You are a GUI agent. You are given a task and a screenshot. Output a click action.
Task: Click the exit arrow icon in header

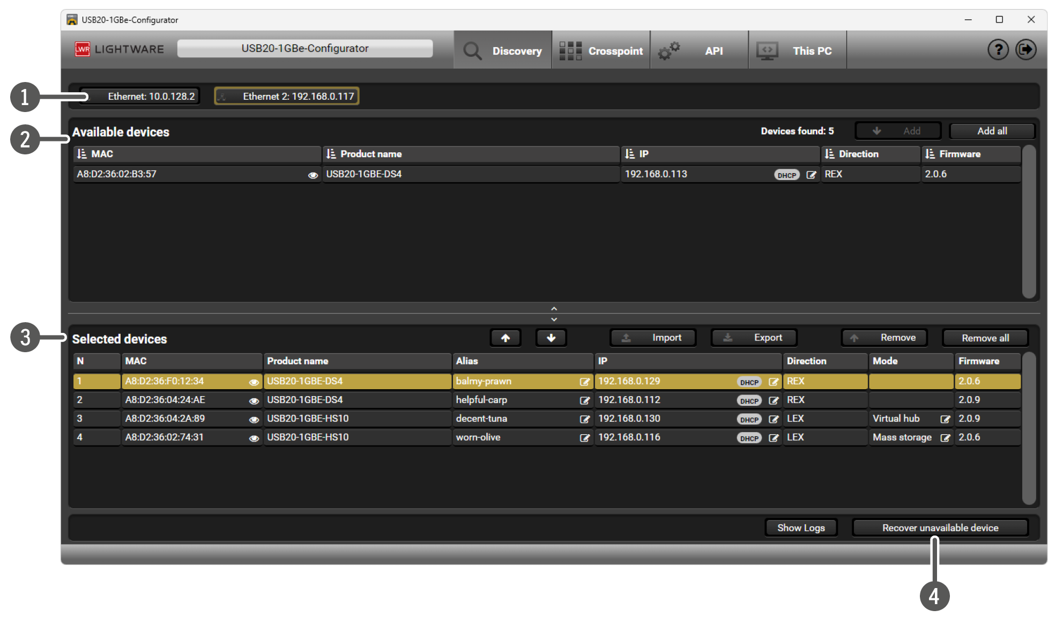(1025, 50)
